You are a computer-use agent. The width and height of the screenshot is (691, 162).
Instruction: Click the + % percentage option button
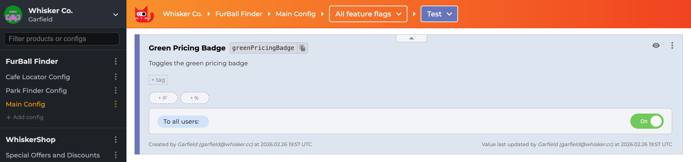[195, 98]
